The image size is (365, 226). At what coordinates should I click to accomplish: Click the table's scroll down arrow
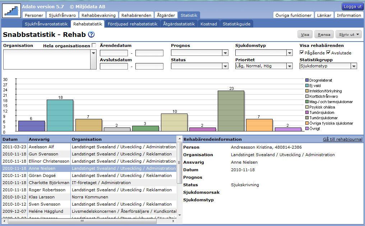(179, 215)
